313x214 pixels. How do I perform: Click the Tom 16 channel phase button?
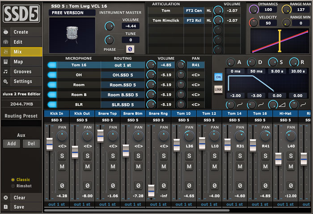pyautogui.click(x=266, y=186)
